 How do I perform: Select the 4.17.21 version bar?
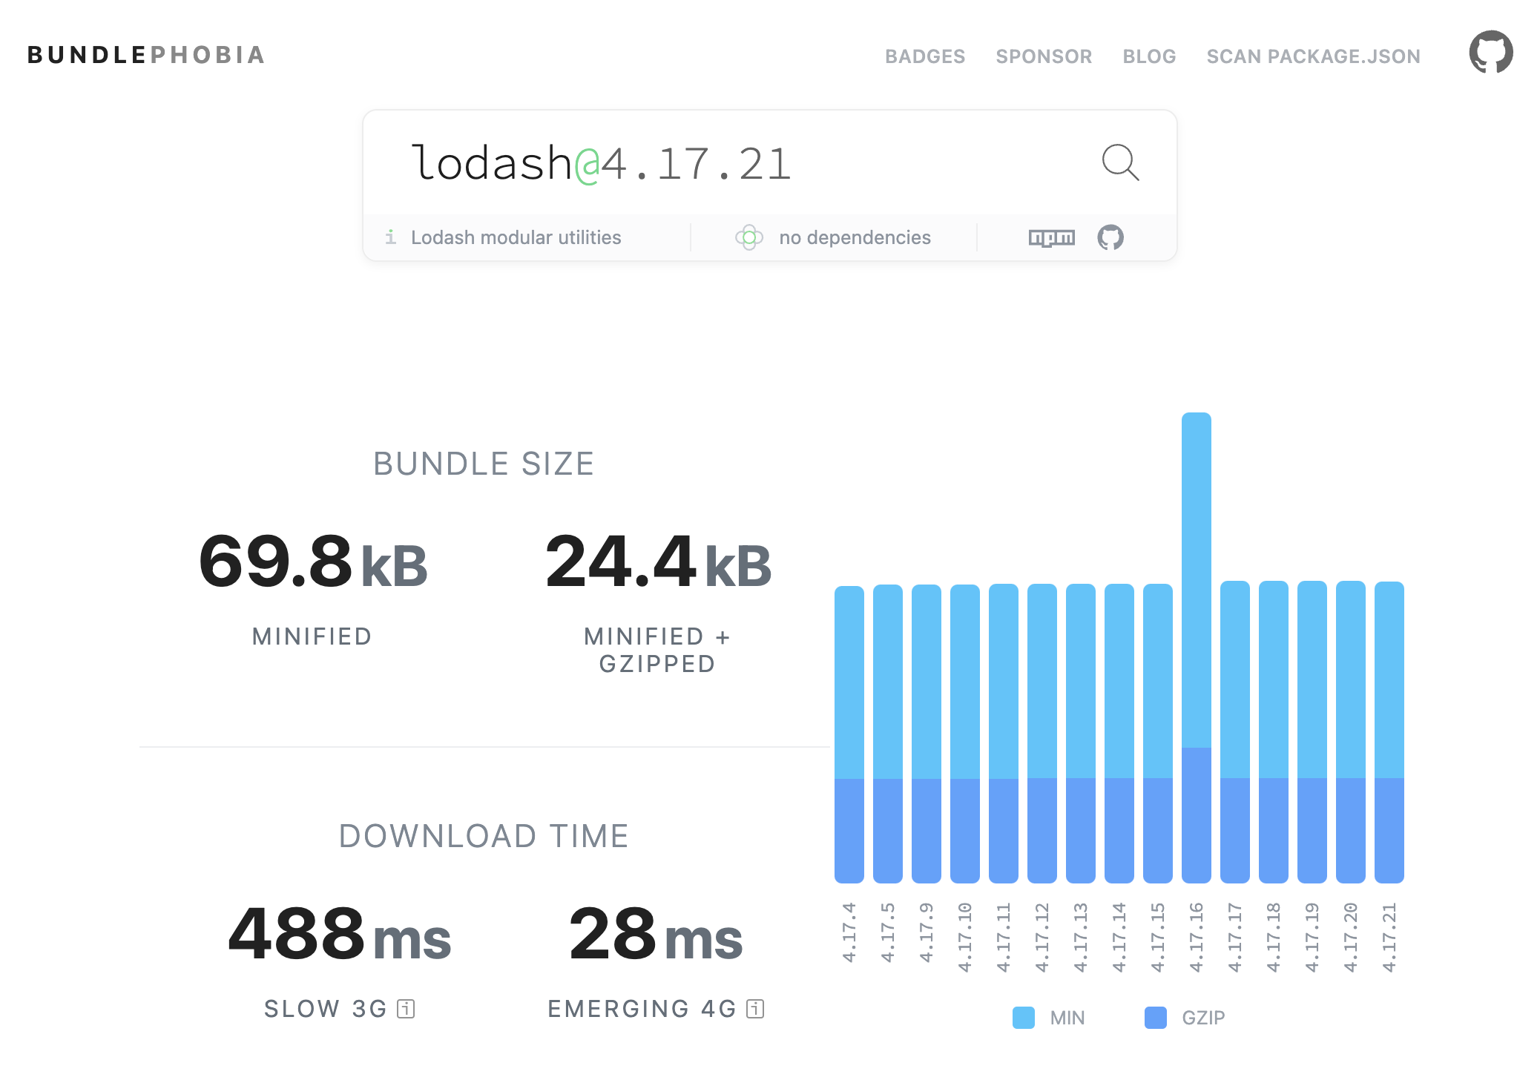coord(1389,732)
